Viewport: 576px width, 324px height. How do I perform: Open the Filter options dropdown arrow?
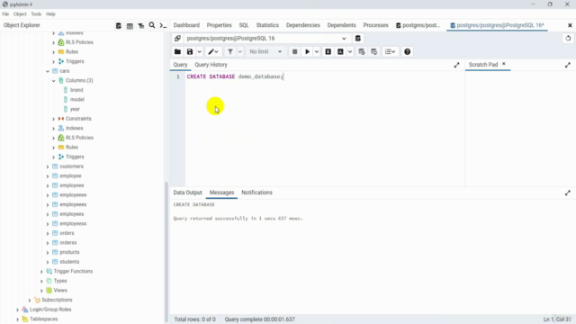[240, 52]
